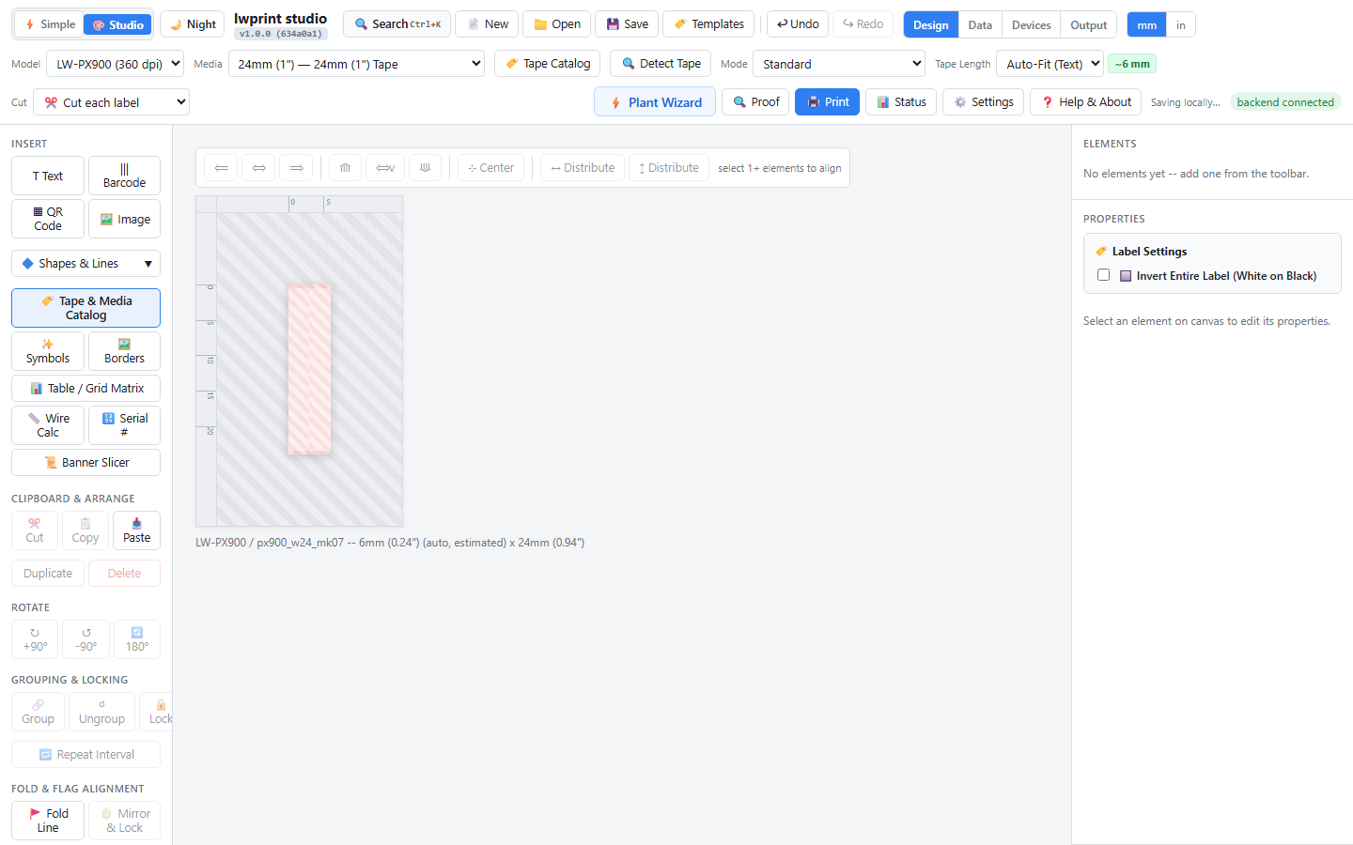The width and height of the screenshot is (1353, 845).
Task: Open the Wire Calc tool
Action: click(x=48, y=425)
